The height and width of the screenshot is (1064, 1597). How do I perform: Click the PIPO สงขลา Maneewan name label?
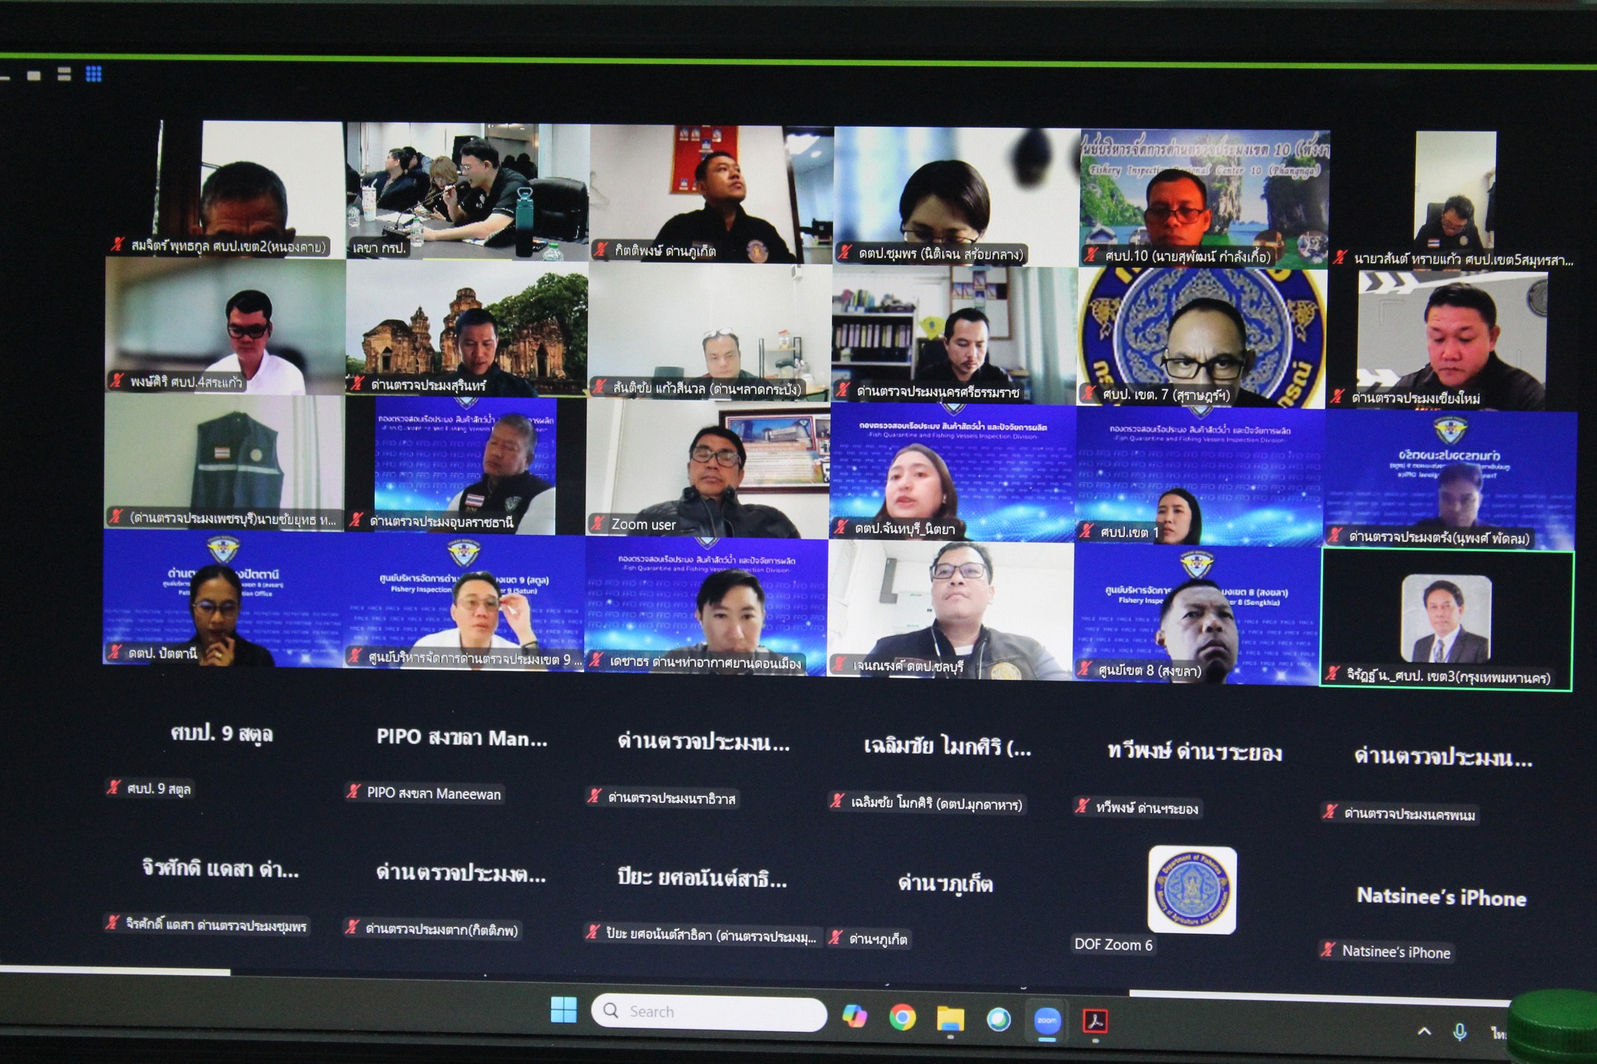coord(434,794)
